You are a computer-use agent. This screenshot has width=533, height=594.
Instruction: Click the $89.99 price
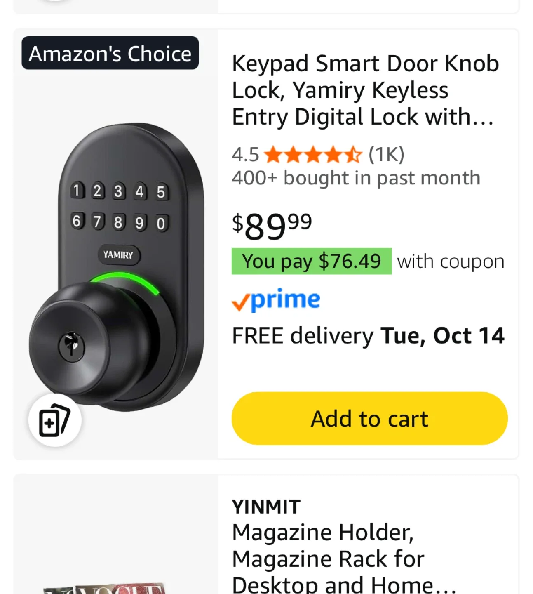click(x=272, y=226)
